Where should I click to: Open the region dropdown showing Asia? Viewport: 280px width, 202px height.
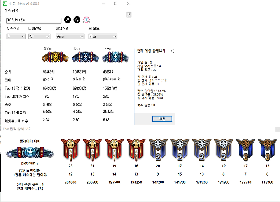(70, 37)
